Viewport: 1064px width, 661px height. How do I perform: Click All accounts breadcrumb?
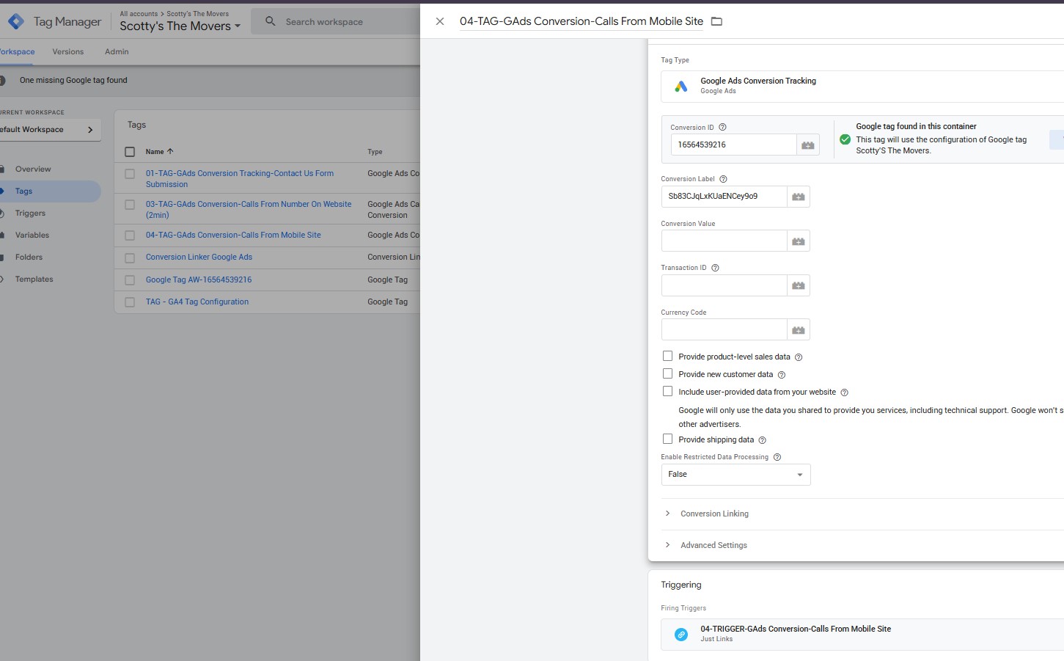pos(139,14)
